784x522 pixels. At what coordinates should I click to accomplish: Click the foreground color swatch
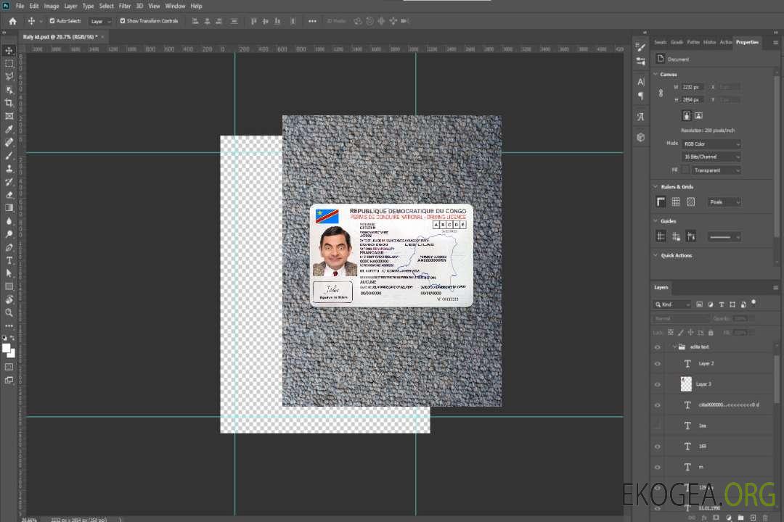(x=6, y=348)
